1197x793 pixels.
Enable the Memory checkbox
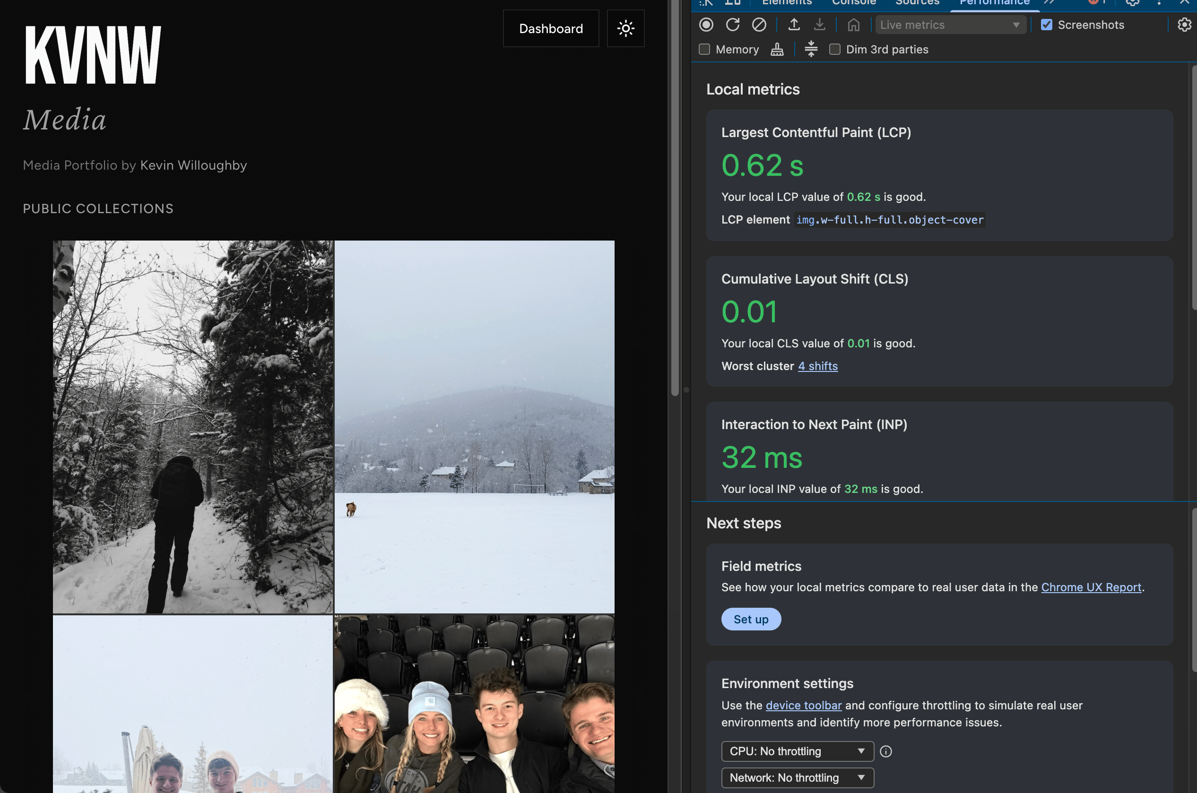coord(704,50)
